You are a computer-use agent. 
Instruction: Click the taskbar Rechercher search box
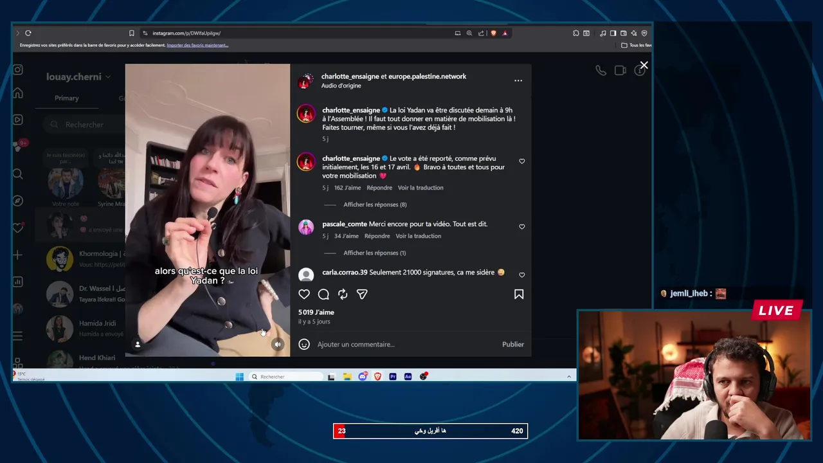(x=285, y=376)
